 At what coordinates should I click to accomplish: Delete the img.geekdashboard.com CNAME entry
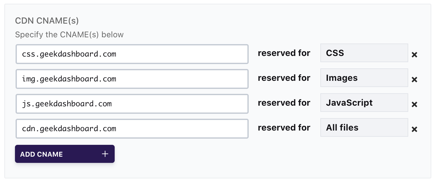(414, 80)
